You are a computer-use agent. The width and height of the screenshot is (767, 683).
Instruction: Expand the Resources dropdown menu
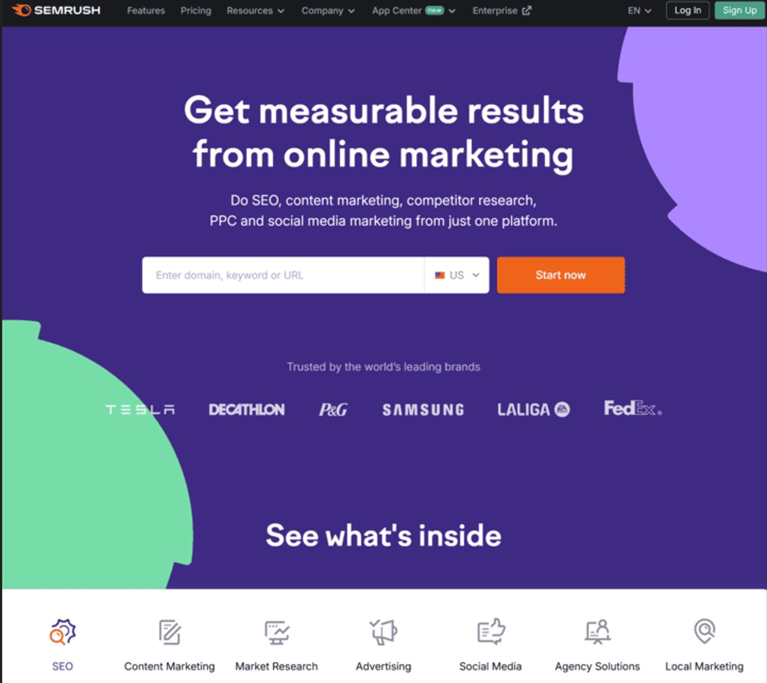point(255,10)
